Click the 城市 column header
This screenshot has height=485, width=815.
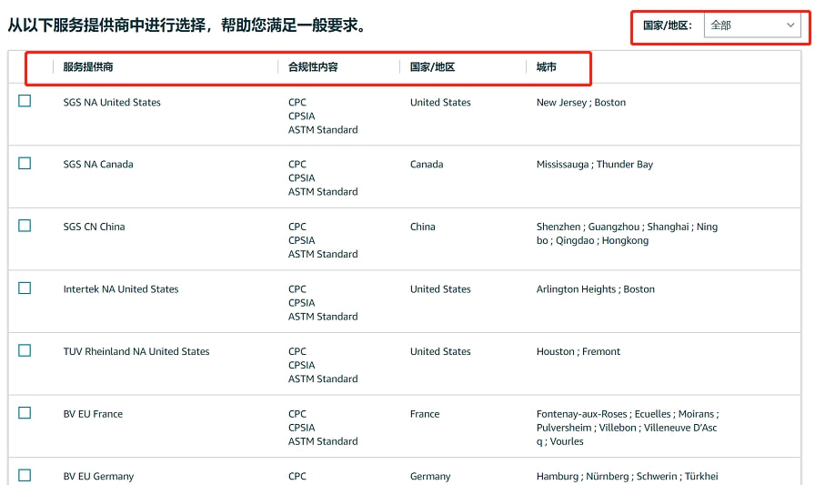pos(547,67)
